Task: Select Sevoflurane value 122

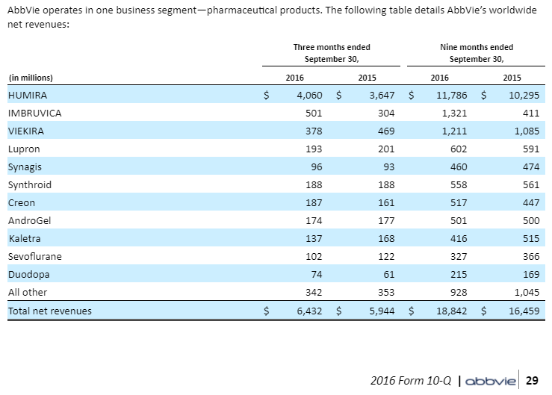Action: (386, 257)
